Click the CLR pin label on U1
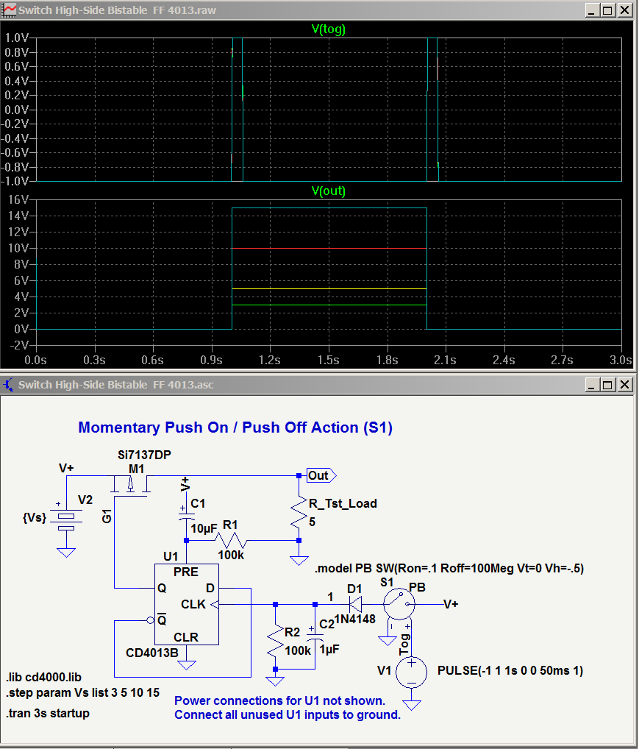Screen dimensions: 639x749 [x=186, y=637]
